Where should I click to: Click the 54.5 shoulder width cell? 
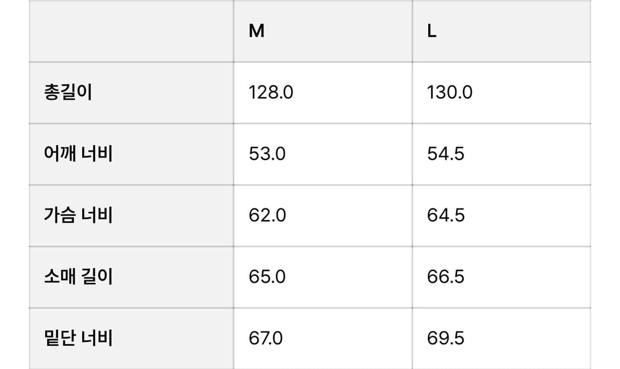pos(446,154)
